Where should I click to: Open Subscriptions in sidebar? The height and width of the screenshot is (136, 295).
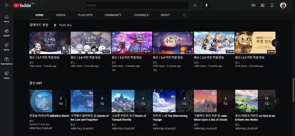(x=7, y=61)
